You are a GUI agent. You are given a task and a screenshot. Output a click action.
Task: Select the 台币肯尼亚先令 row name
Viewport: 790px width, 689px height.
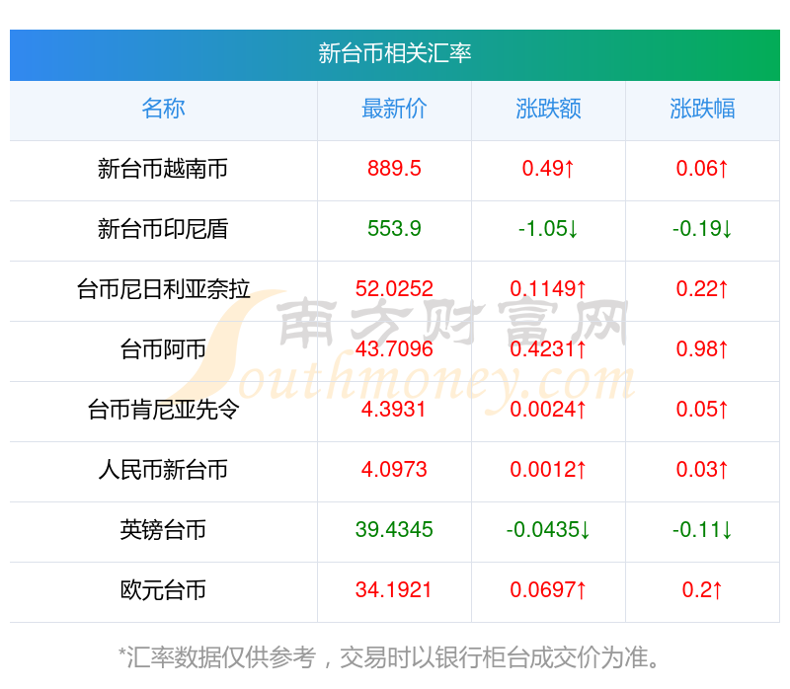tap(163, 410)
